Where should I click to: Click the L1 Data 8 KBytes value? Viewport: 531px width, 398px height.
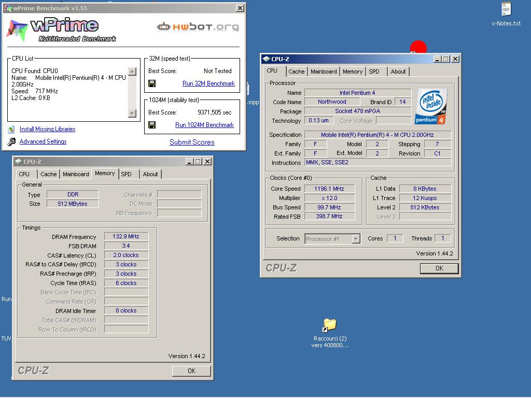click(x=425, y=189)
